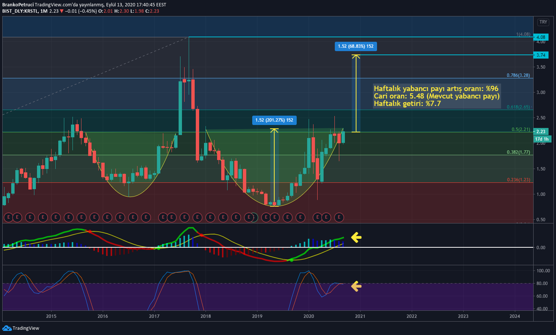The width and height of the screenshot is (556, 335).
Task: Click the TradingView logo icon
Action: [7, 328]
